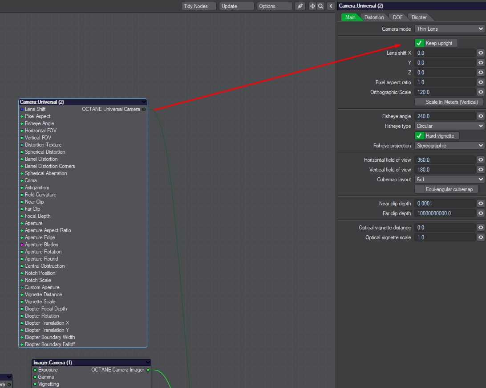Viewport: 486px width, 388px height.
Task: Open envelope button for Lens shift Z
Action: coord(481,73)
